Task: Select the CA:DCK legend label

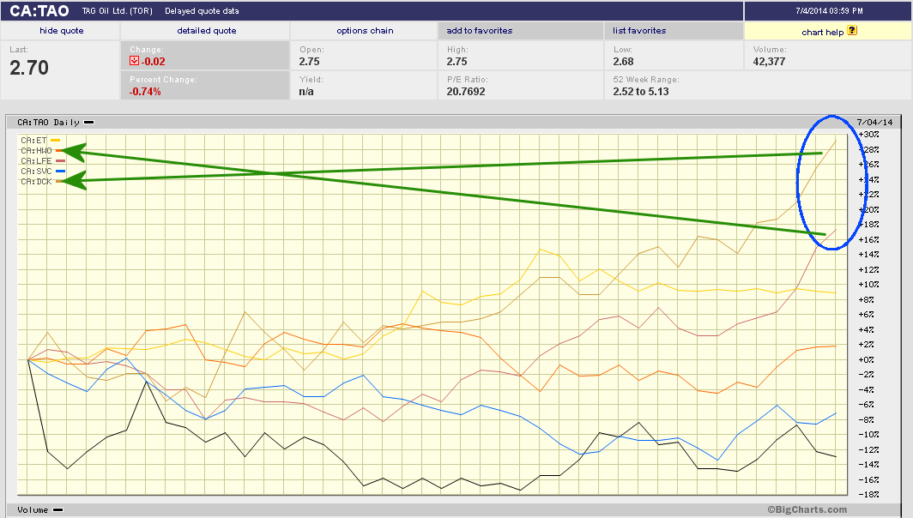Action: (x=36, y=182)
